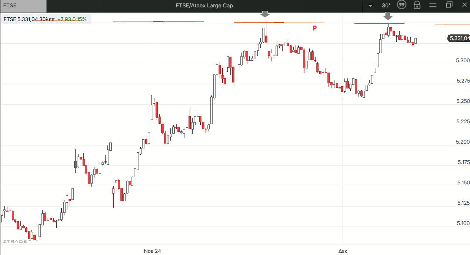Click the FTSE 5.331,04 30λεπ legend label

coord(29,19)
